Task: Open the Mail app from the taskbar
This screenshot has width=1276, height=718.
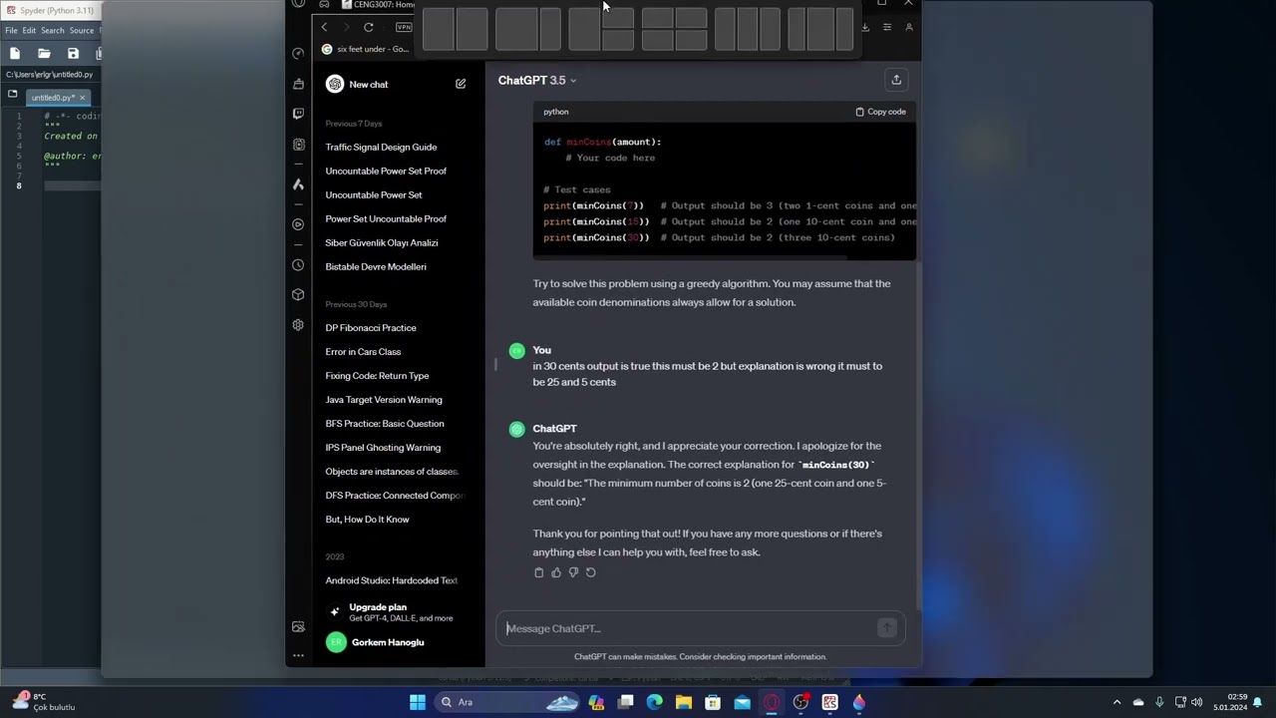Action: [x=742, y=702]
